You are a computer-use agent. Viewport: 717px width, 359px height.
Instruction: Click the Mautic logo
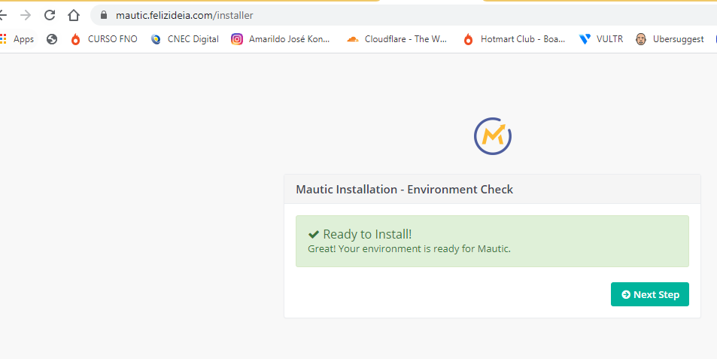click(493, 135)
